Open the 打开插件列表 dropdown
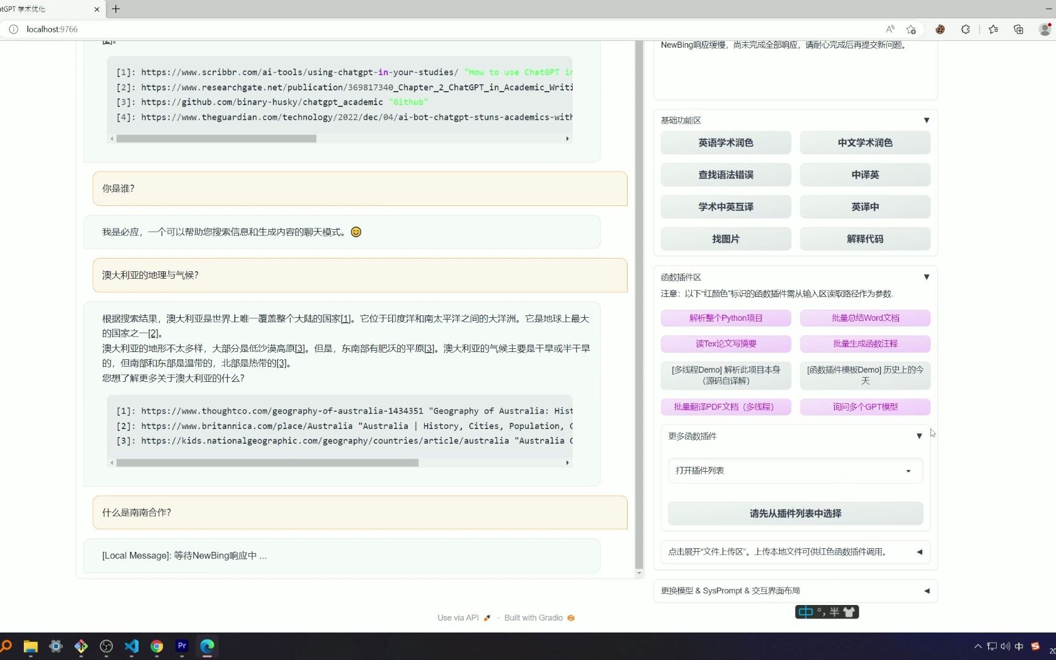Screen dimensions: 1056x660 click(795, 471)
